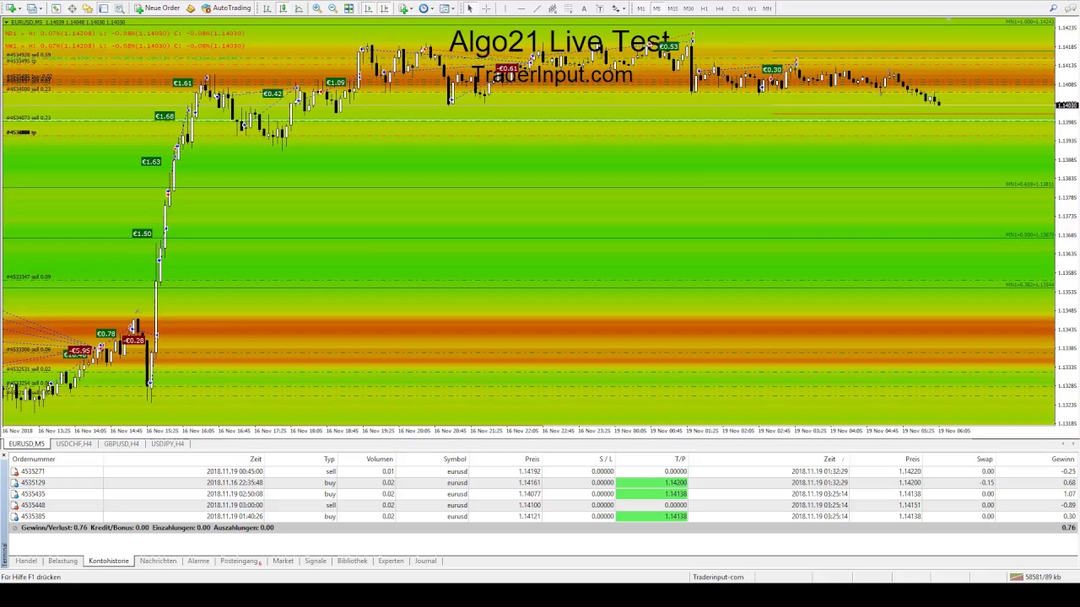Toggle the Data Window panel

coord(72,8)
